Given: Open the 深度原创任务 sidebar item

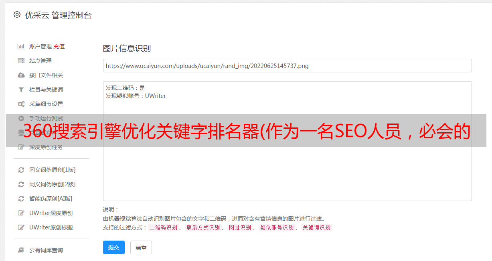Looking at the screenshot, I should (46, 147).
